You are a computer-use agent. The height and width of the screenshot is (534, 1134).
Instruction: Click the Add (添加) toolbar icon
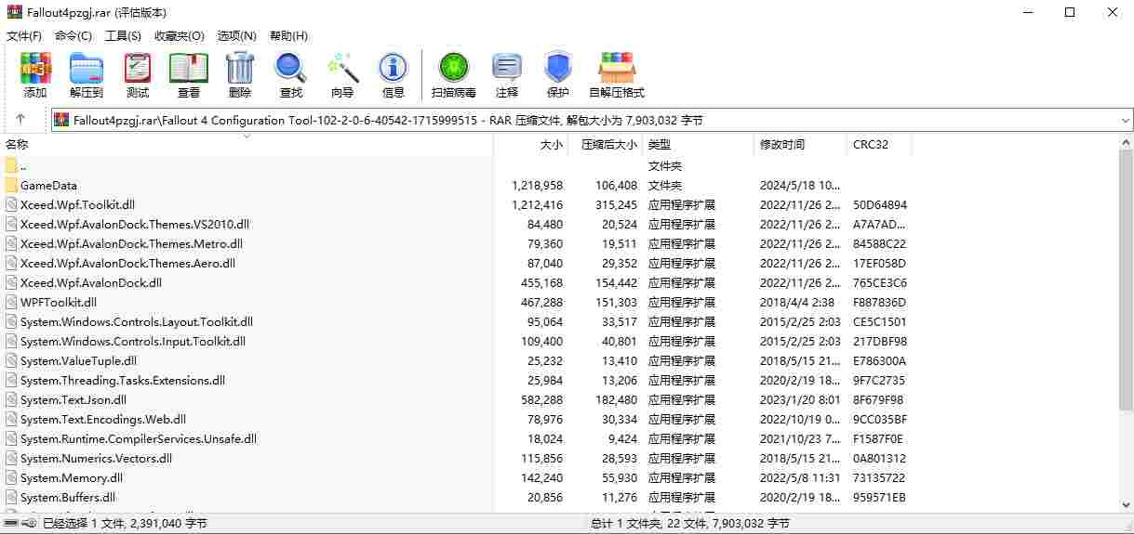tap(35, 68)
